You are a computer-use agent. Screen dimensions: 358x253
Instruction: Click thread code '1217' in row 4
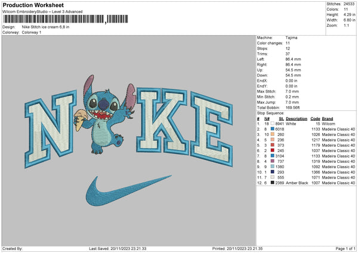tap(316, 140)
